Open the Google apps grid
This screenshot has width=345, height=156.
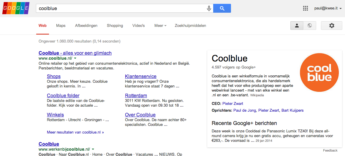pos(305,8)
